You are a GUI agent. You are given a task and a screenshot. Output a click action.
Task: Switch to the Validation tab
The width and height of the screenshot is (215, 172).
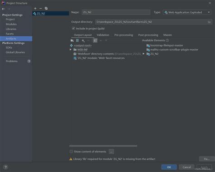(103, 35)
